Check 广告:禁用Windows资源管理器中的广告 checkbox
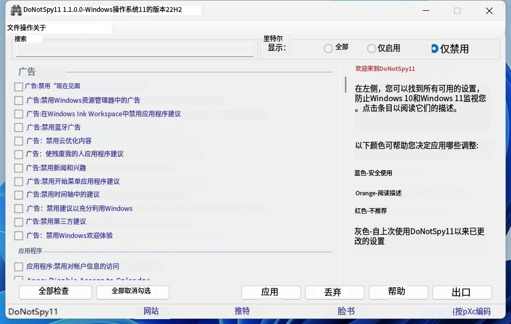The image size is (511, 324). (18, 101)
